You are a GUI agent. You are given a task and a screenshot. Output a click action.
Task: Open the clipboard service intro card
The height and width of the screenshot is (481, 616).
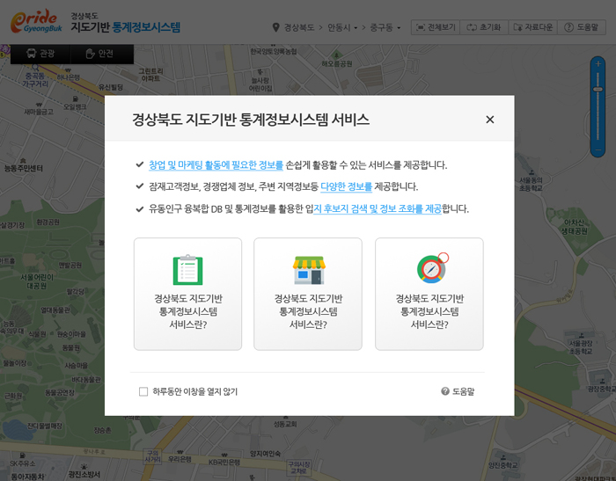(187, 294)
